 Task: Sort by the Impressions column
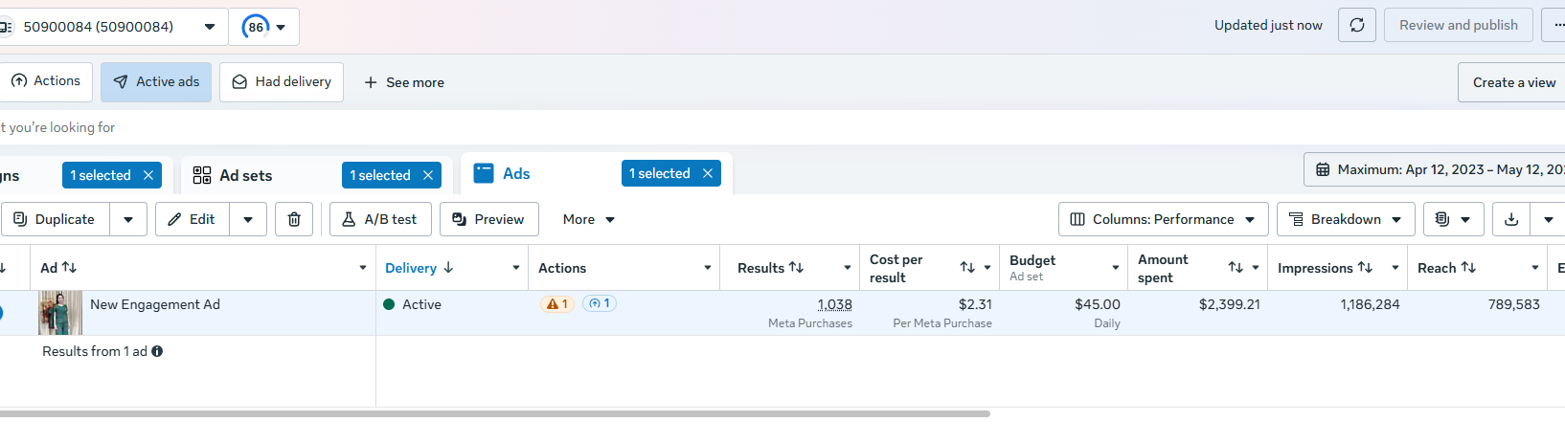pyautogui.click(x=1325, y=268)
